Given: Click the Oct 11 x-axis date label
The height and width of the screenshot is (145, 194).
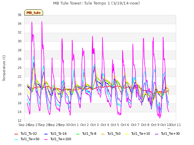Looking at the screenshot, I should [x=176, y=125].
